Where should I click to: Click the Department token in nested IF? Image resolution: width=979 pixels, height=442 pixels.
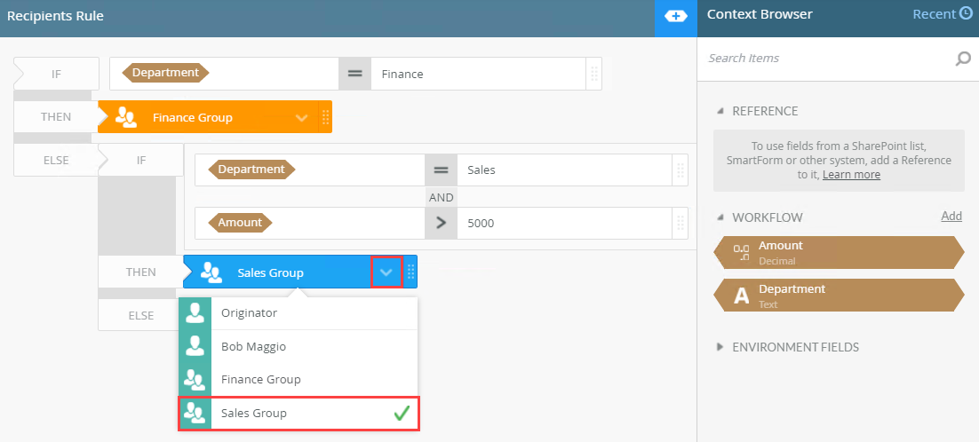(251, 169)
